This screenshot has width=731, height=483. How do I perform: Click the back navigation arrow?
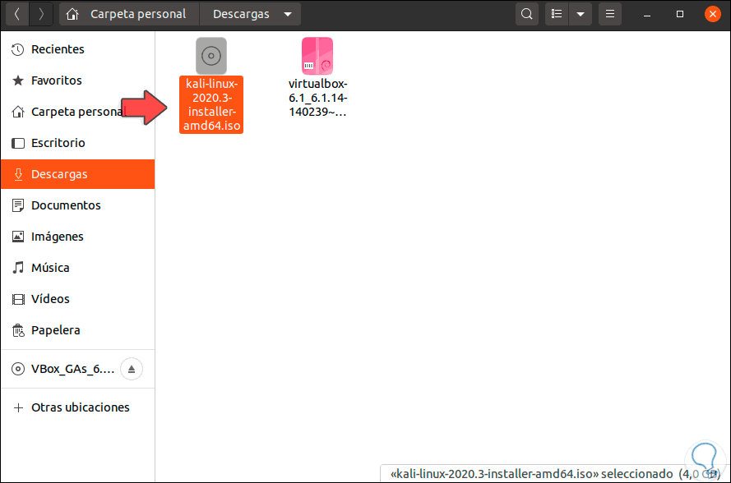16,14
